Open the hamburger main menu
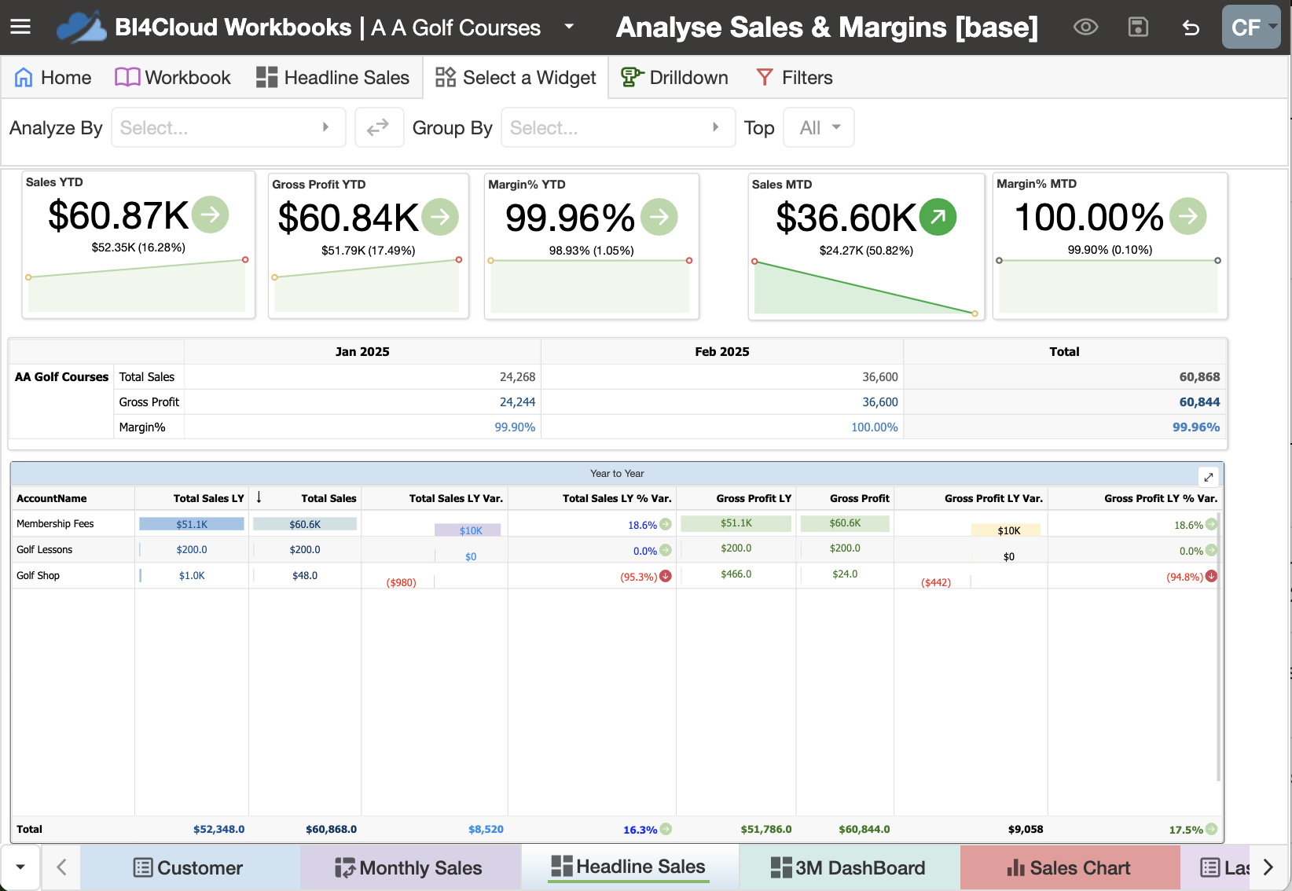 coord(20,27)
